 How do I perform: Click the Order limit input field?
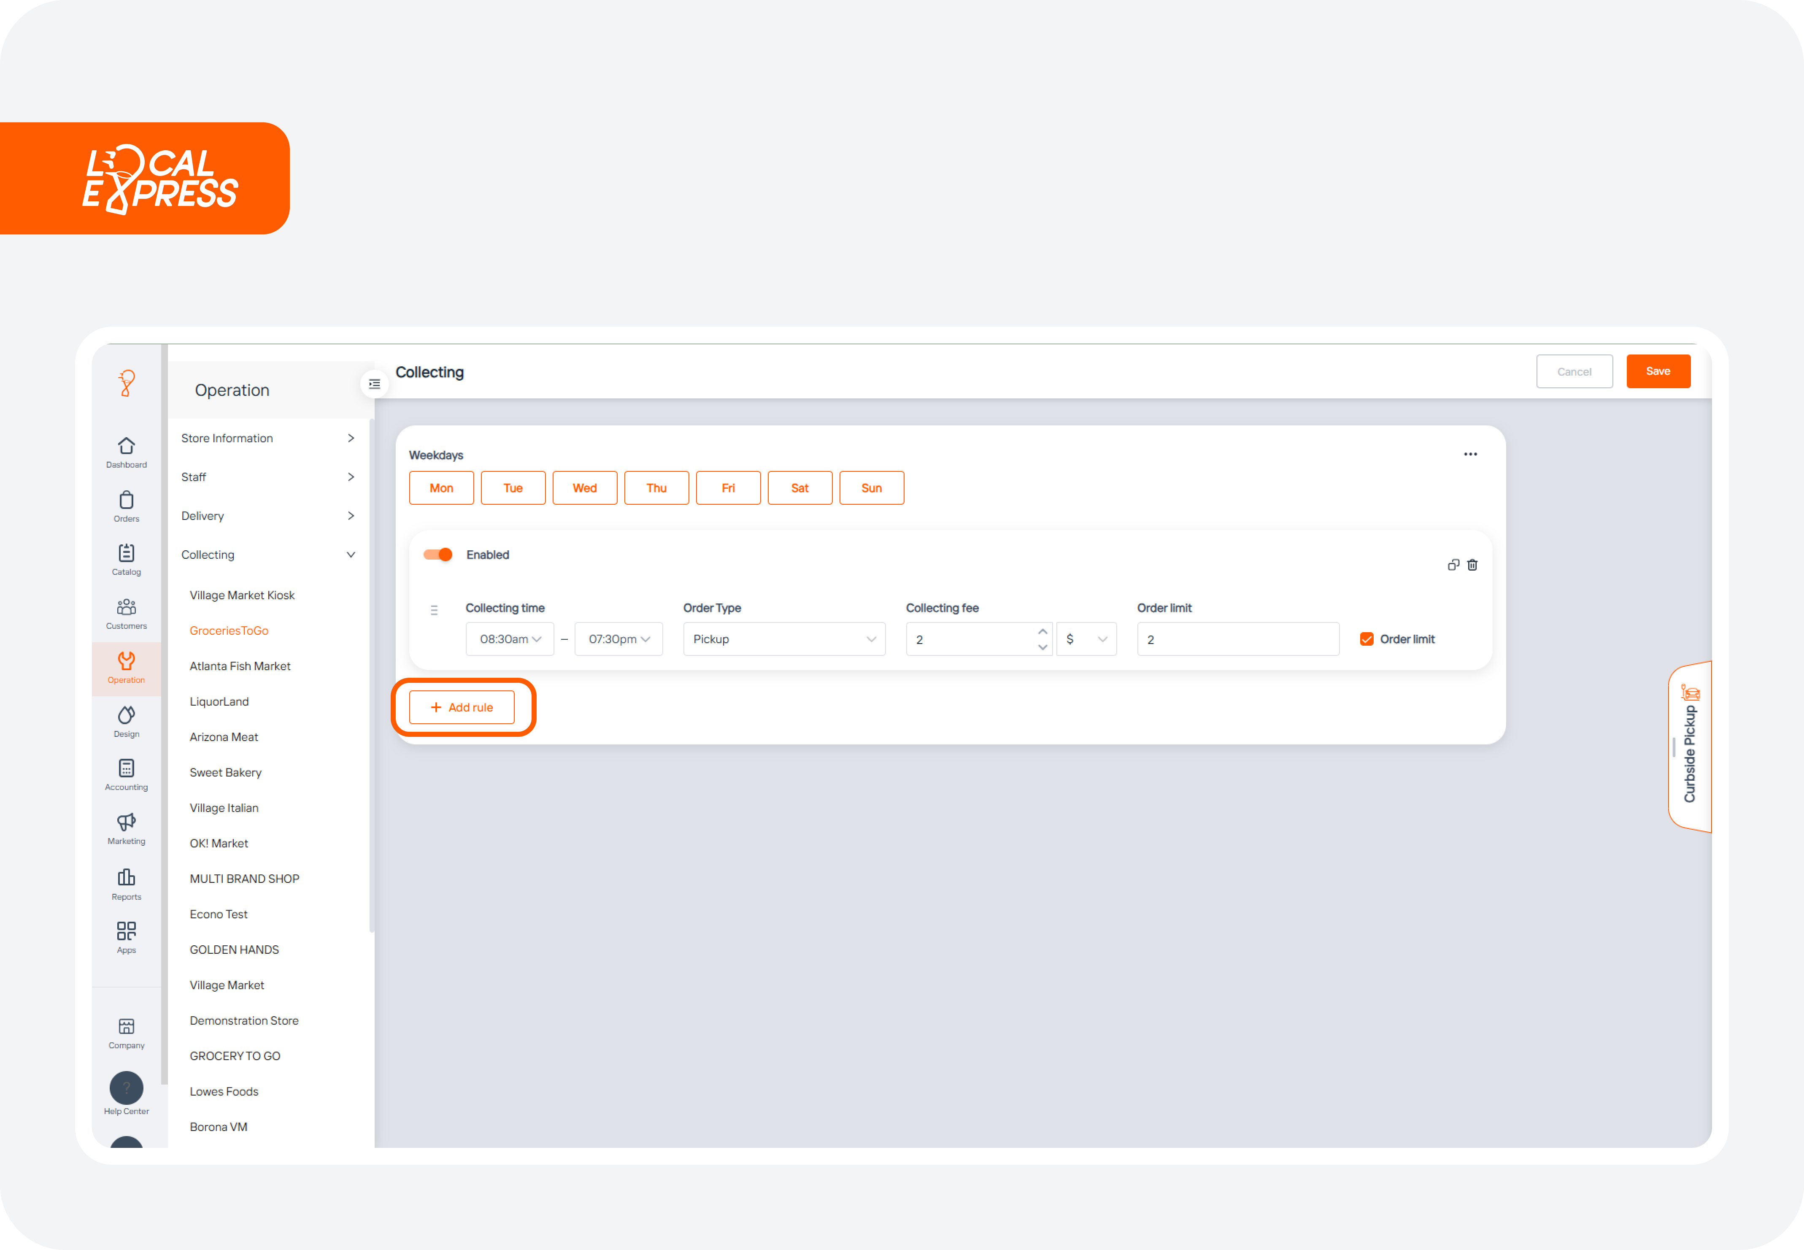coord(1238,639)
